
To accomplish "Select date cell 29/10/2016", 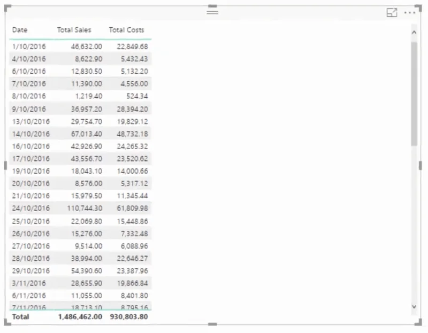I will pyautogui.click(x=31, y=271).
